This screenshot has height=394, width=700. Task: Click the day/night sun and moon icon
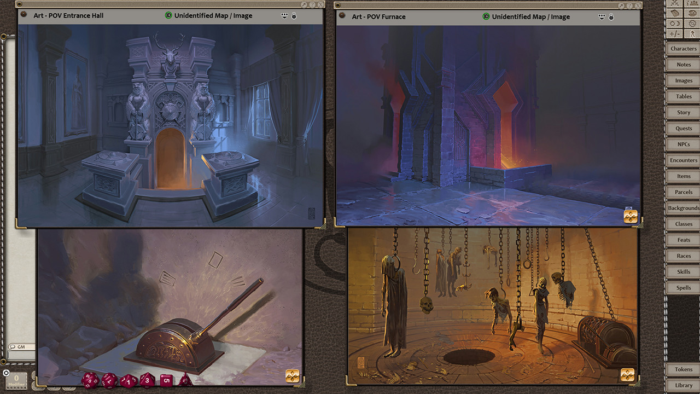click(x=674, y=24)
